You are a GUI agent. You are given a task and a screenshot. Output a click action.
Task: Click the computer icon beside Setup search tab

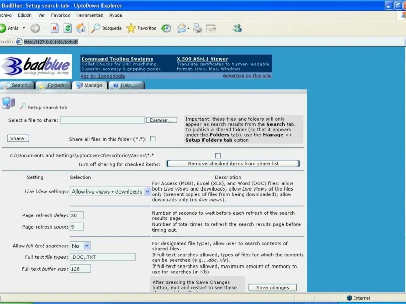8,103
